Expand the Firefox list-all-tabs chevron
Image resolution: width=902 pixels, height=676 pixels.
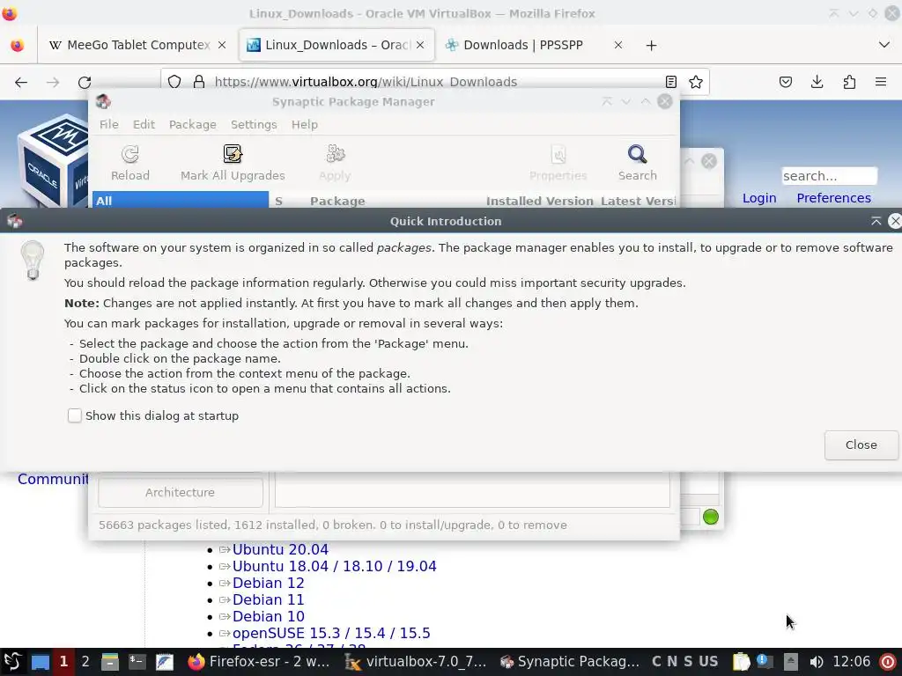coord(884,45)
